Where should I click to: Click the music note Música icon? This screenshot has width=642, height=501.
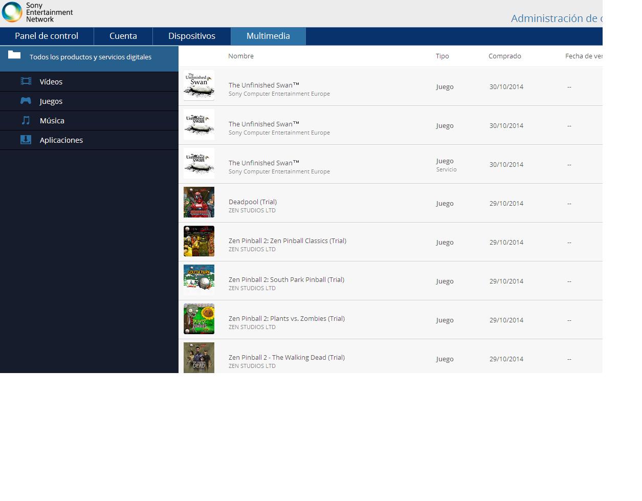click(26, 120)
